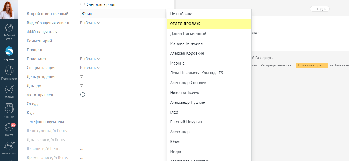Toggle the Акт отправлен switch
This screenshot has width=349, height=161.
pyautogui.click(x=84, y=95)
